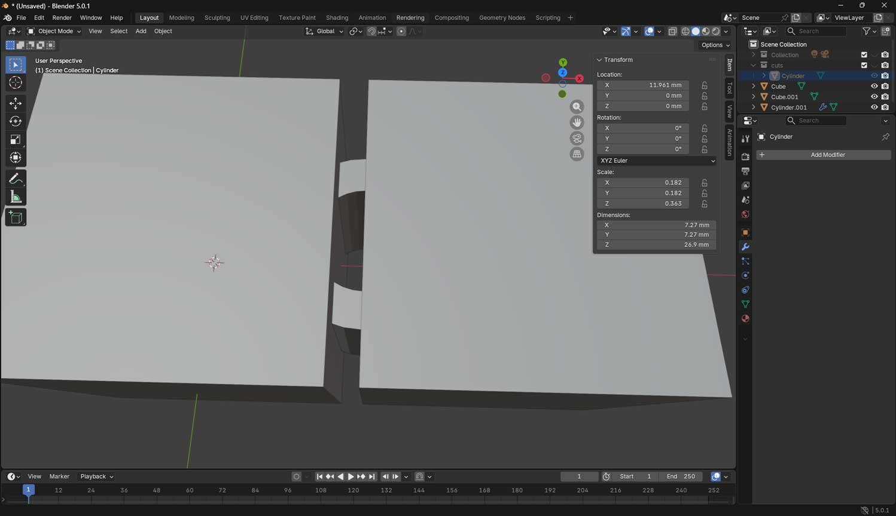This screenshot has height=516, width=896.
Task: Switch to the Geometry Nodes workspace tab
Action: (x=502, y=18)
